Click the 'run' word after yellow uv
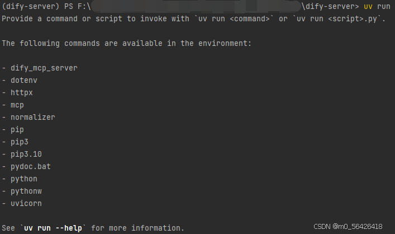This screenshot has width=395, height=234. [384, 7]
